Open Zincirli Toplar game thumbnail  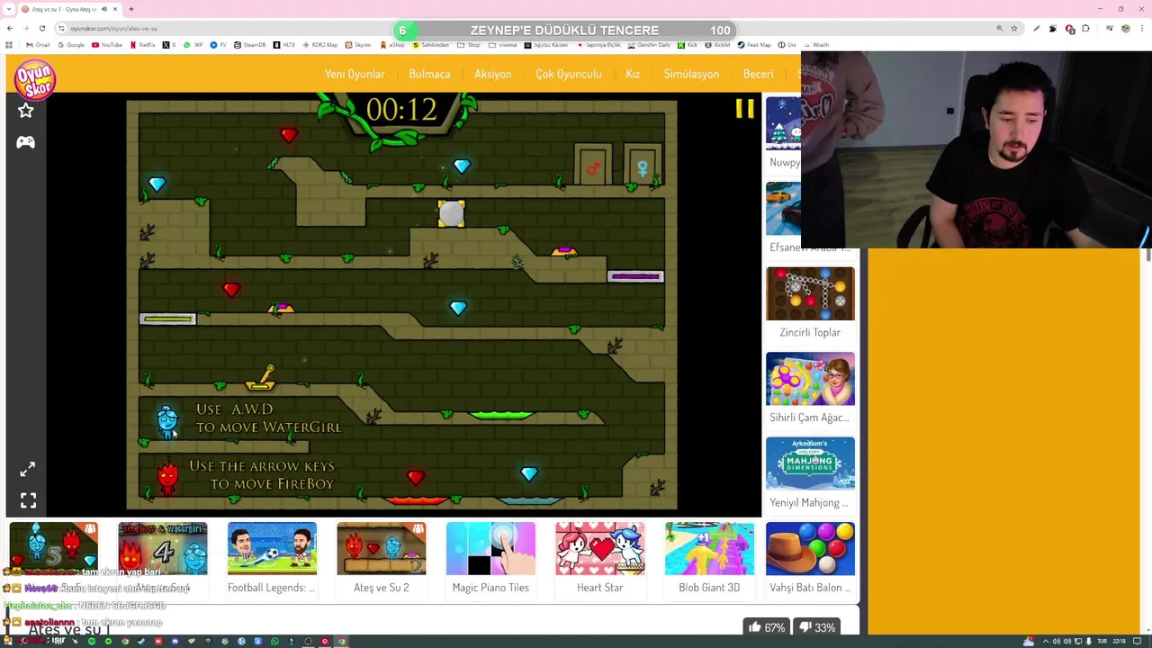810,293
